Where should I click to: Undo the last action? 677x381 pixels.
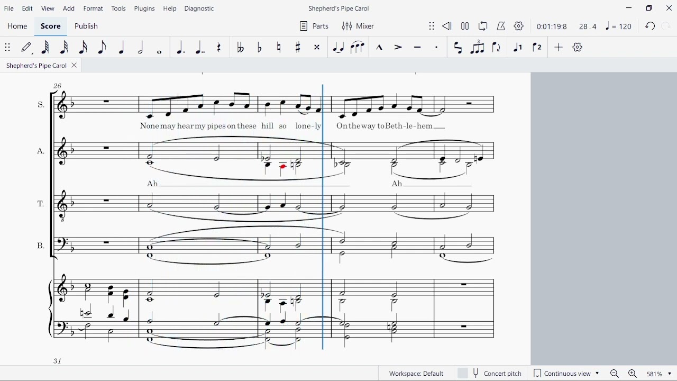pos(650,26)
